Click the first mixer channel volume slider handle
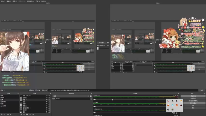206x116 pixels. [95, 100]
